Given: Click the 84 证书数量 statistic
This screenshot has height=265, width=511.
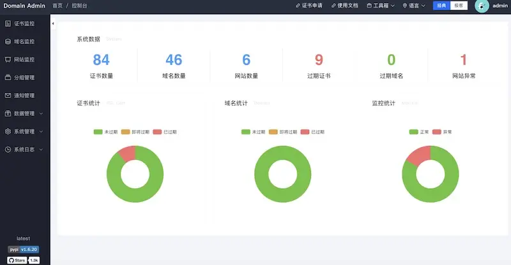Looking at the screenshot, I should pyautogui.click(x=102, y=66).
